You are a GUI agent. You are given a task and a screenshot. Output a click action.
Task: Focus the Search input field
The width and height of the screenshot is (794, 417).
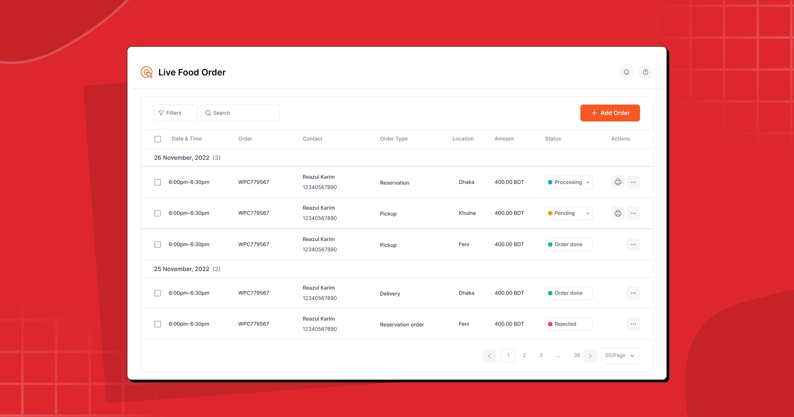[x=240, y=113]
